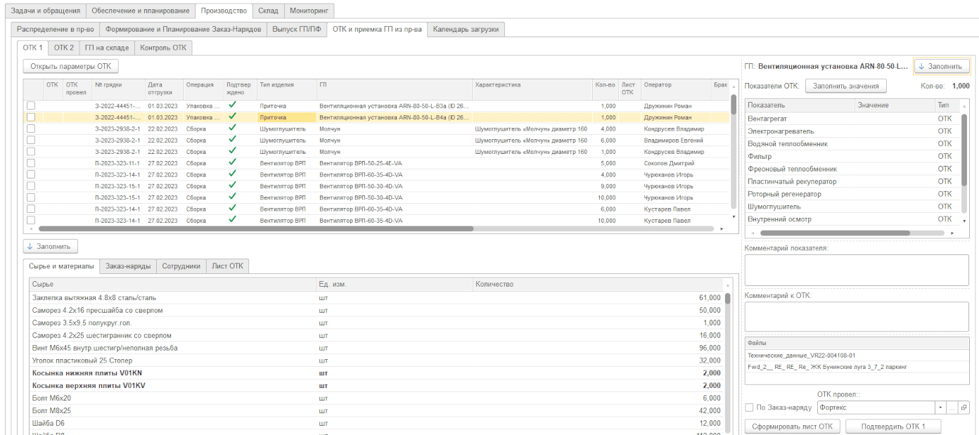
Task: Click the green checkmark in the Соколов Дмитрий row
Action: [232, 162]
